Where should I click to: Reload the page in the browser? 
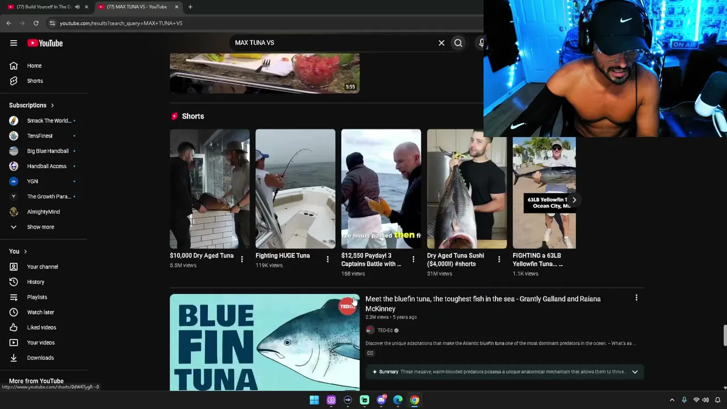(36, 23)
